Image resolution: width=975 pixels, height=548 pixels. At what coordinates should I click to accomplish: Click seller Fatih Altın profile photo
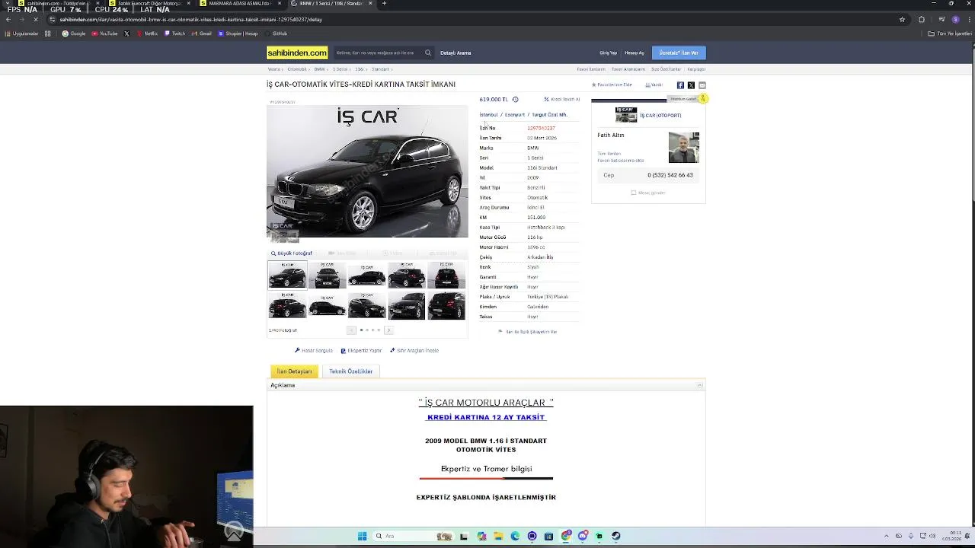683,148
